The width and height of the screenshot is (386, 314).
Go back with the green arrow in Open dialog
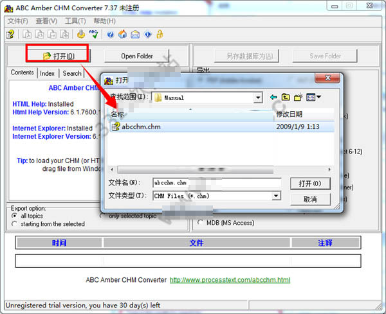click(x=273, y=98)
